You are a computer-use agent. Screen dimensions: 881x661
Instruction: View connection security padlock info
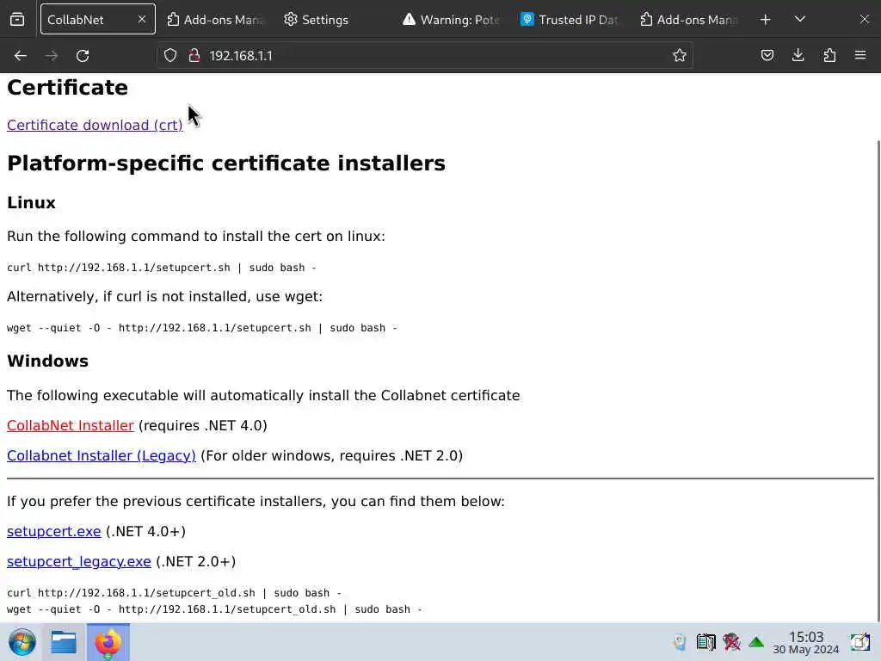[x=194, y=55]
